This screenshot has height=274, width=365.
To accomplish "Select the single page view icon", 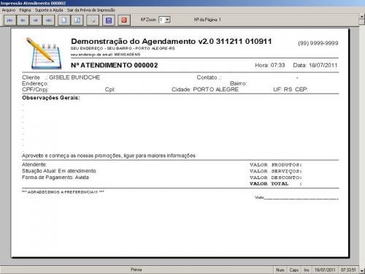I will [x=64, y=20].
